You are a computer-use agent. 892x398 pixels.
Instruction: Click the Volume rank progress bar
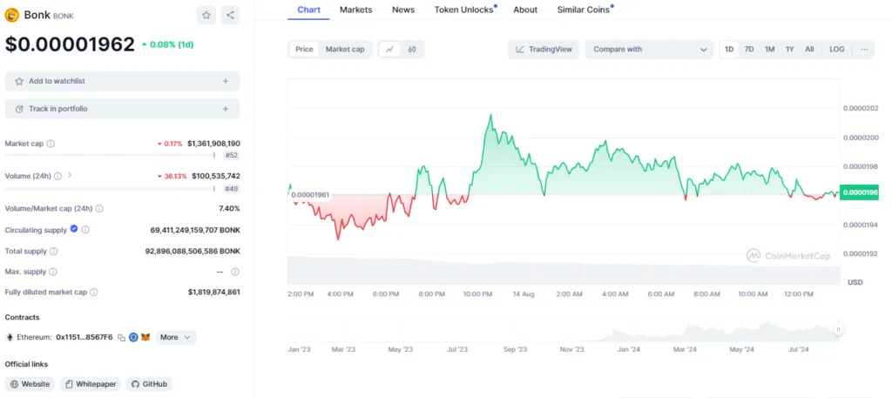[x=111, y=188]
